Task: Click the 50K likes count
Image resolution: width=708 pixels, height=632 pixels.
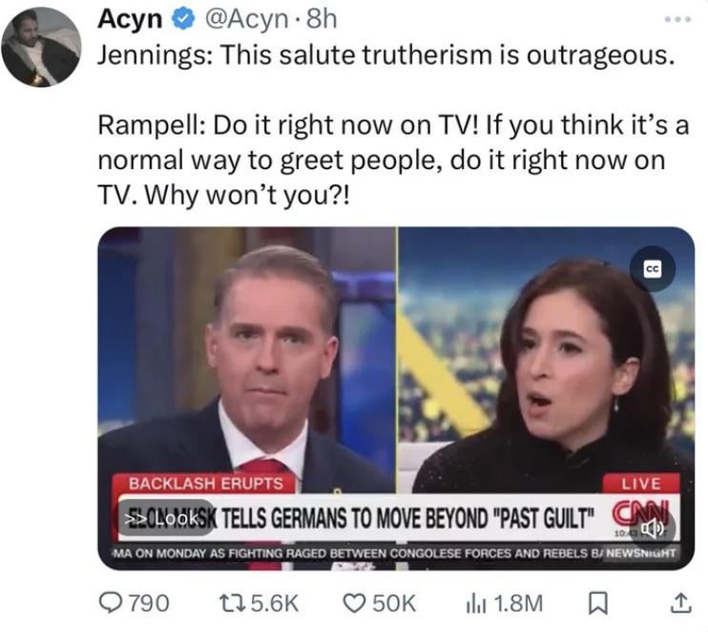Action: coord(394,603)
